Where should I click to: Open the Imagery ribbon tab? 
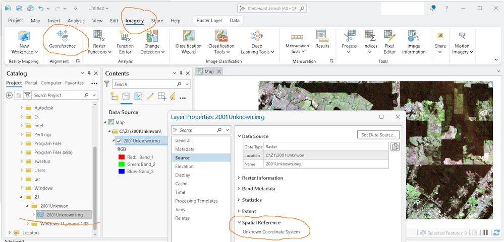(134, 21)
